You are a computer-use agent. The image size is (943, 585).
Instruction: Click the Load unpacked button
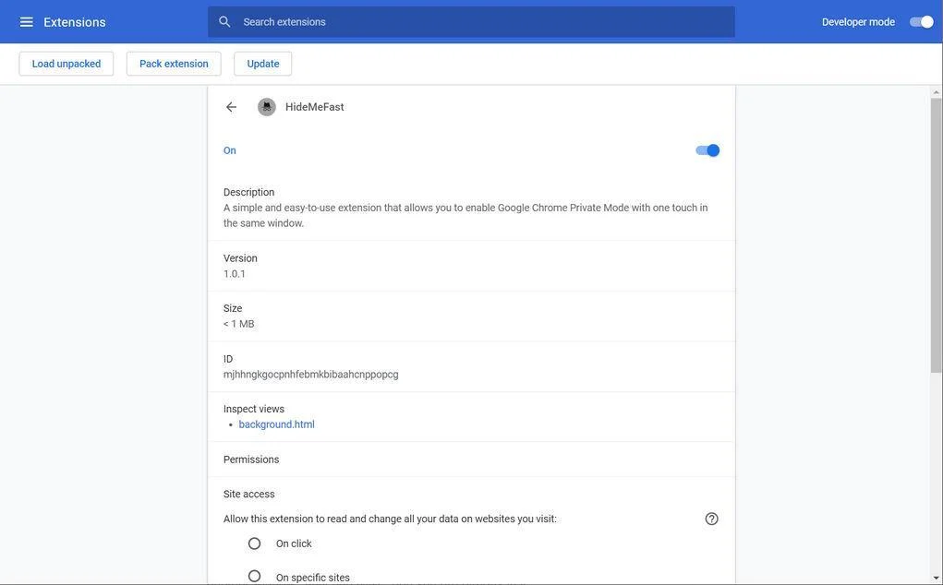pos(66,64)
